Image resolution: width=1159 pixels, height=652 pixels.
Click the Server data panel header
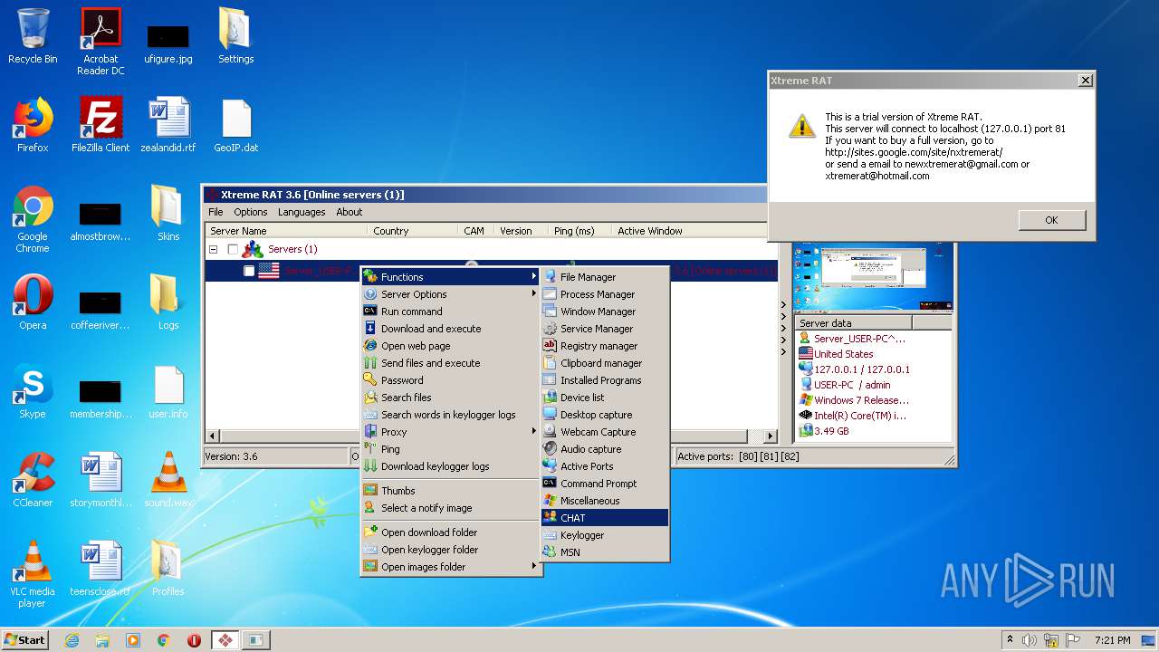(853, 323)
